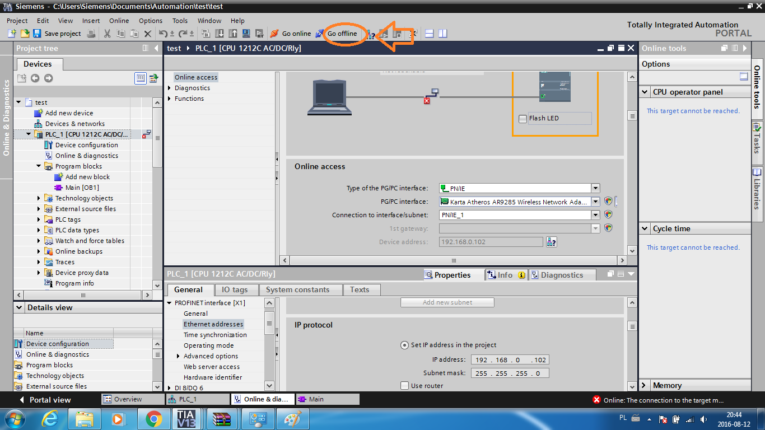Click the Paste toolbar icon
The height and width of the screenshot is (430, 765).
point(134,34)
